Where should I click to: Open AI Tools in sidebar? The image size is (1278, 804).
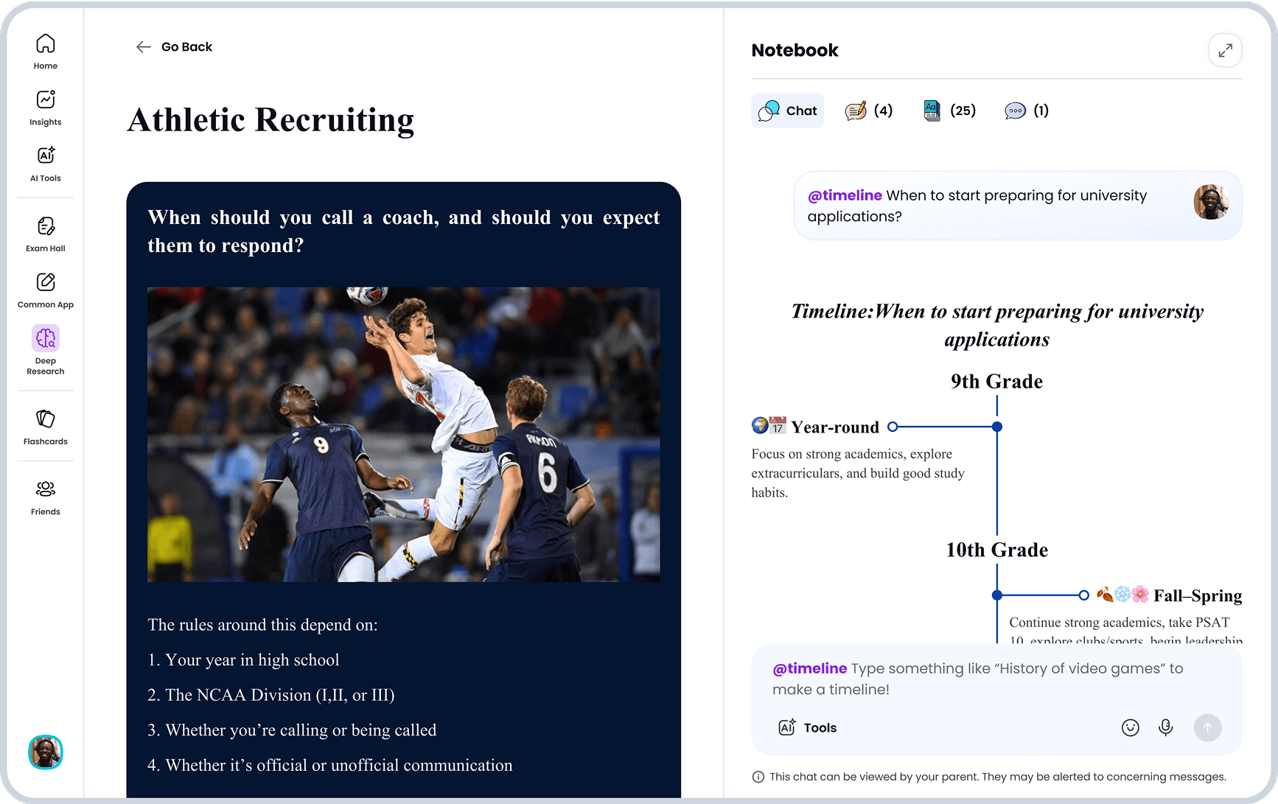point(46,164)
